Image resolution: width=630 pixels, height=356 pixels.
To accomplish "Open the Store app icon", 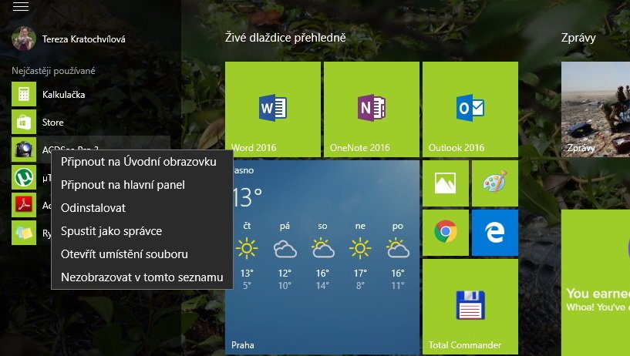I will (x=24, y=122).
